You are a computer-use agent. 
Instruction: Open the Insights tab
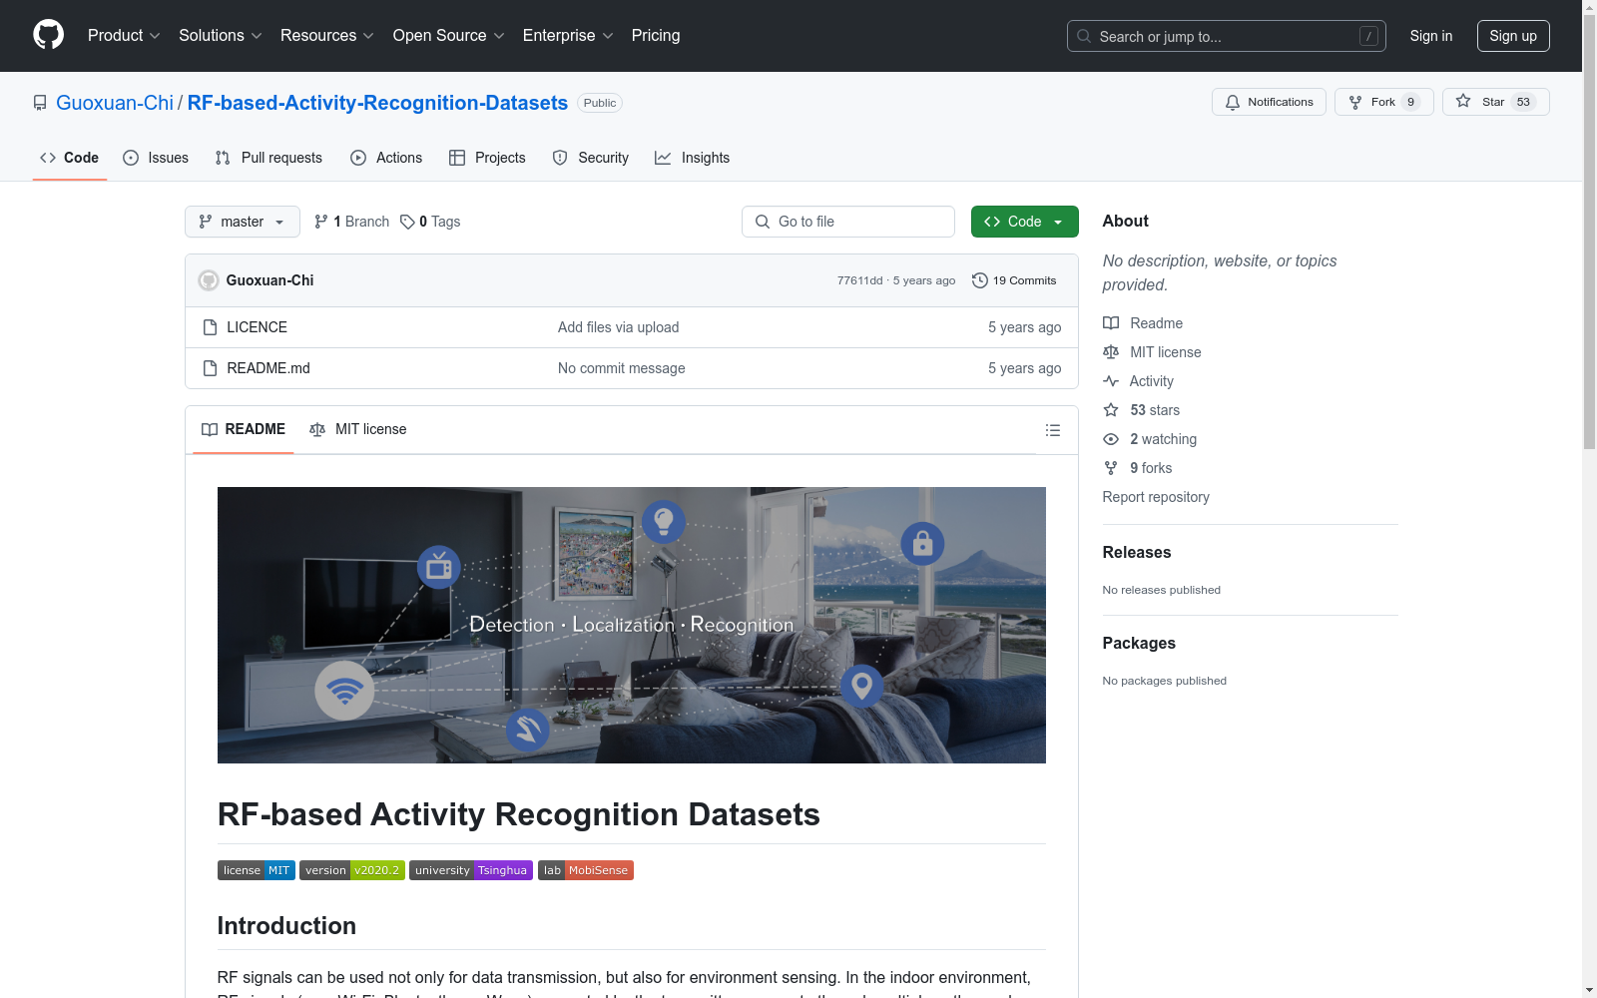pyautogui.click(x=692, y=158)
